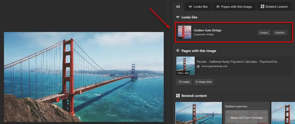Click the globe icon beside www.paycheckcity.com

198,66
